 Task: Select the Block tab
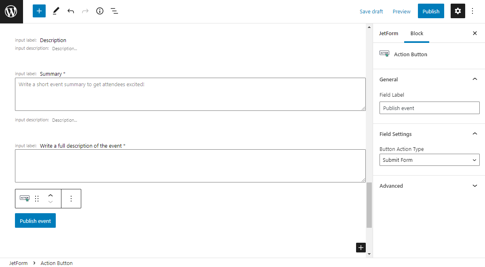point(417,33)
